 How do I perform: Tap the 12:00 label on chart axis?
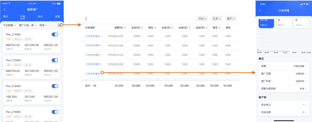point(285,53)
